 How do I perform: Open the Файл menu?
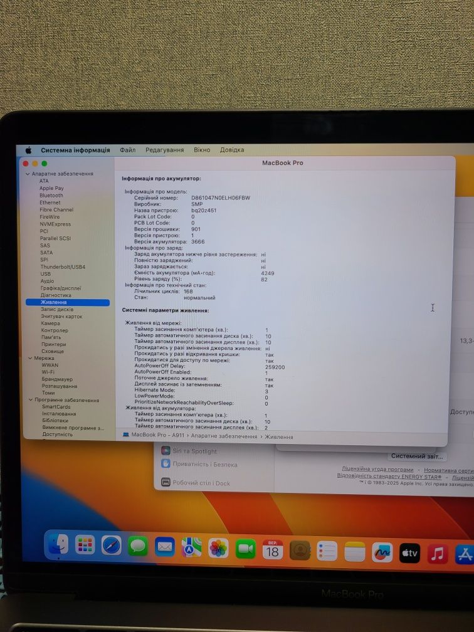coord(127,150)
